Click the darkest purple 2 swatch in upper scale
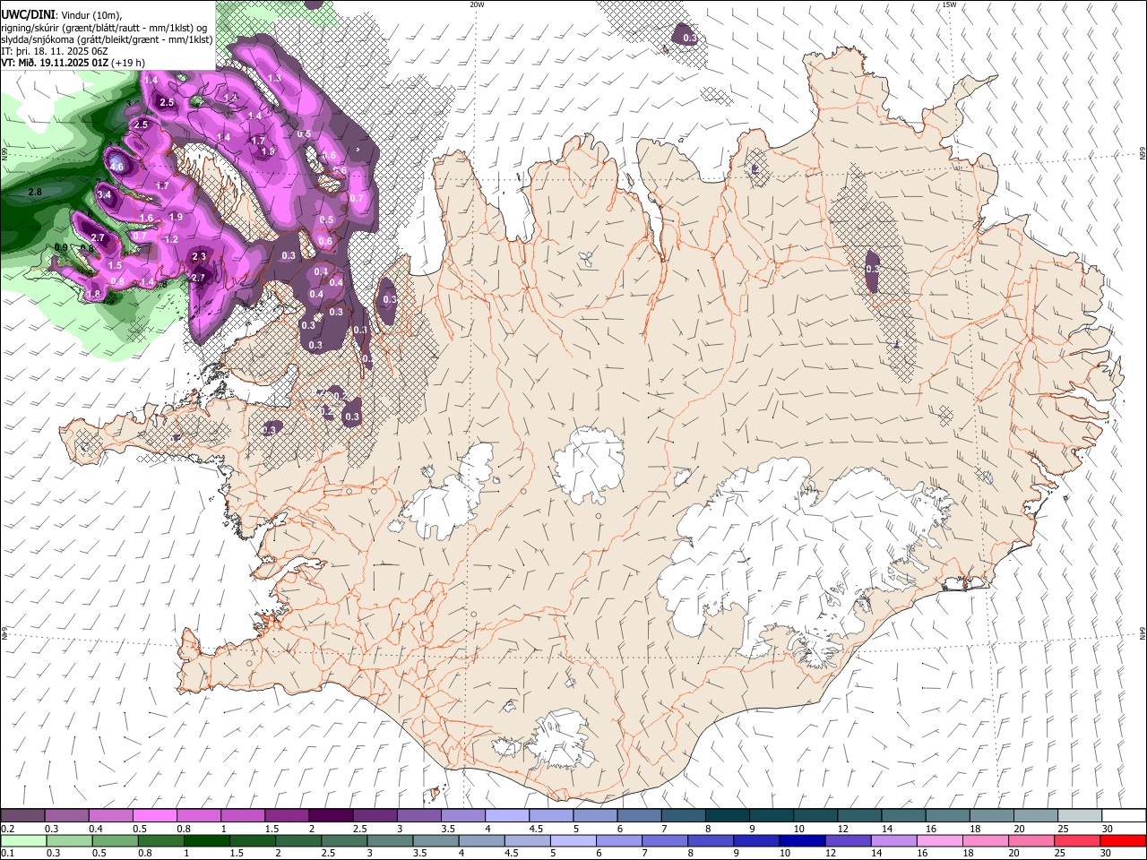 coord(330,816)
